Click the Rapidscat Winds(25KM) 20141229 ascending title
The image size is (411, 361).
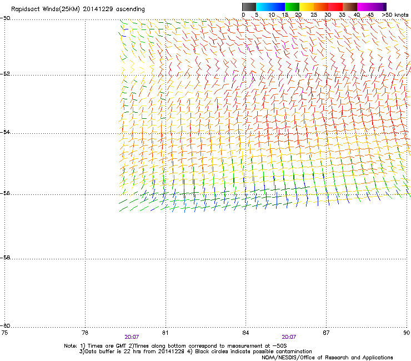78,9
